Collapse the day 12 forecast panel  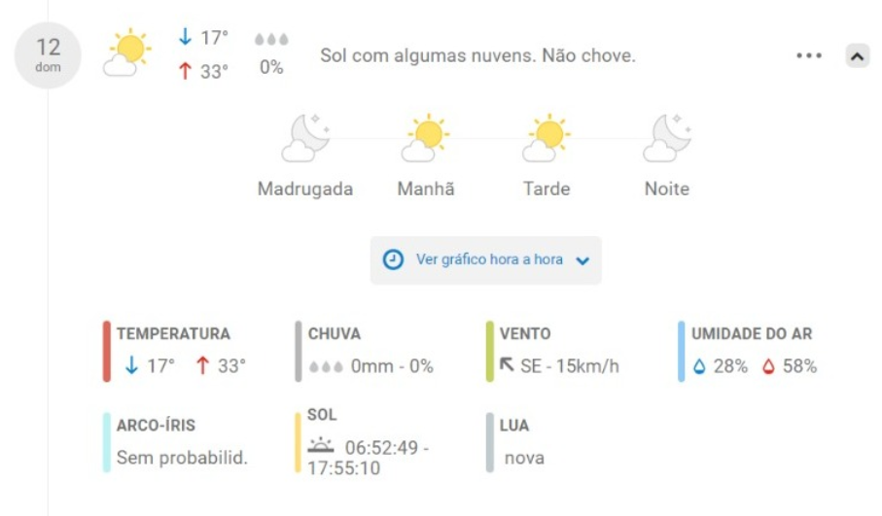click(x=858, y=55)
